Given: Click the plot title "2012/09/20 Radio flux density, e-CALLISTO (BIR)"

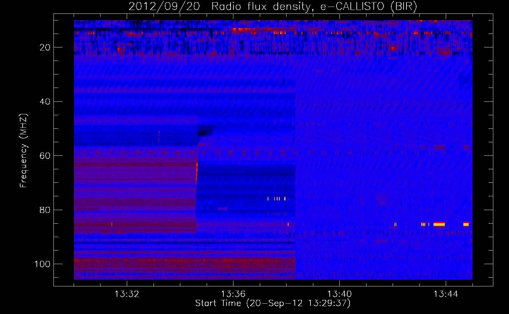Looking at the screenshot, I should (273, 7).
